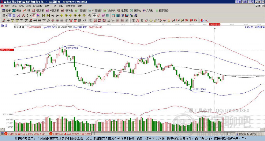Open the 赢家轮 wheel tool
The width and height of the screenshot is (265, 141).
[x=135, y=10]
